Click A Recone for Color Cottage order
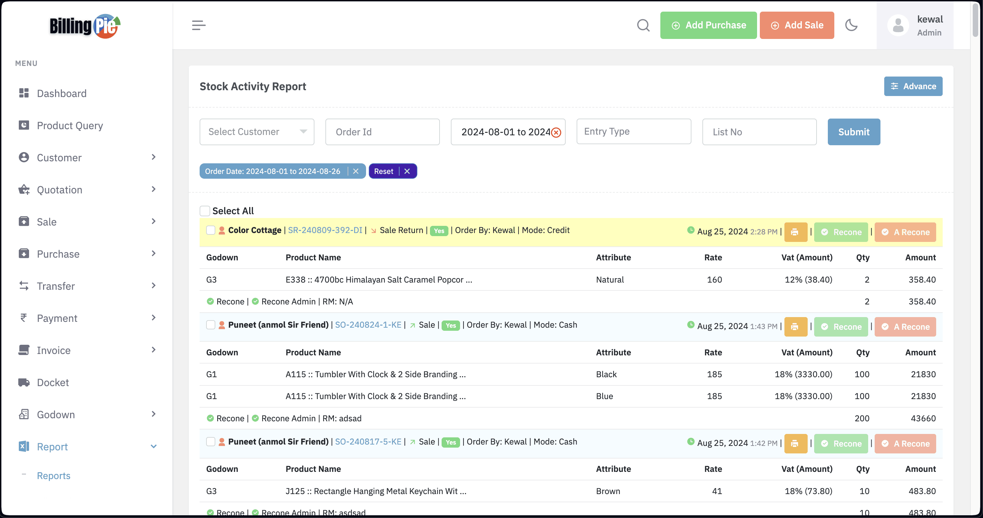 [x=905, y=232]
